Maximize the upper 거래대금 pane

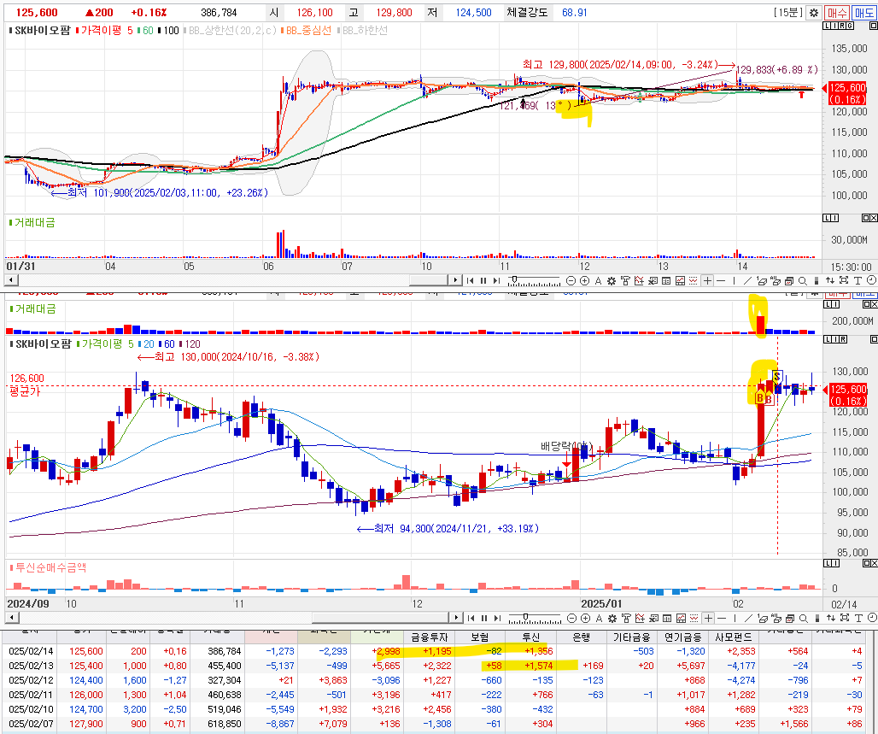[x=866, y=217]
